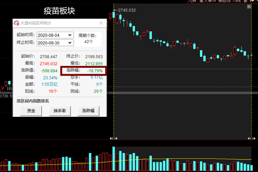Click the end date field showing 2020-09-30
The image size is (258, 172).
pyautogui.click(x=55, y=43)
